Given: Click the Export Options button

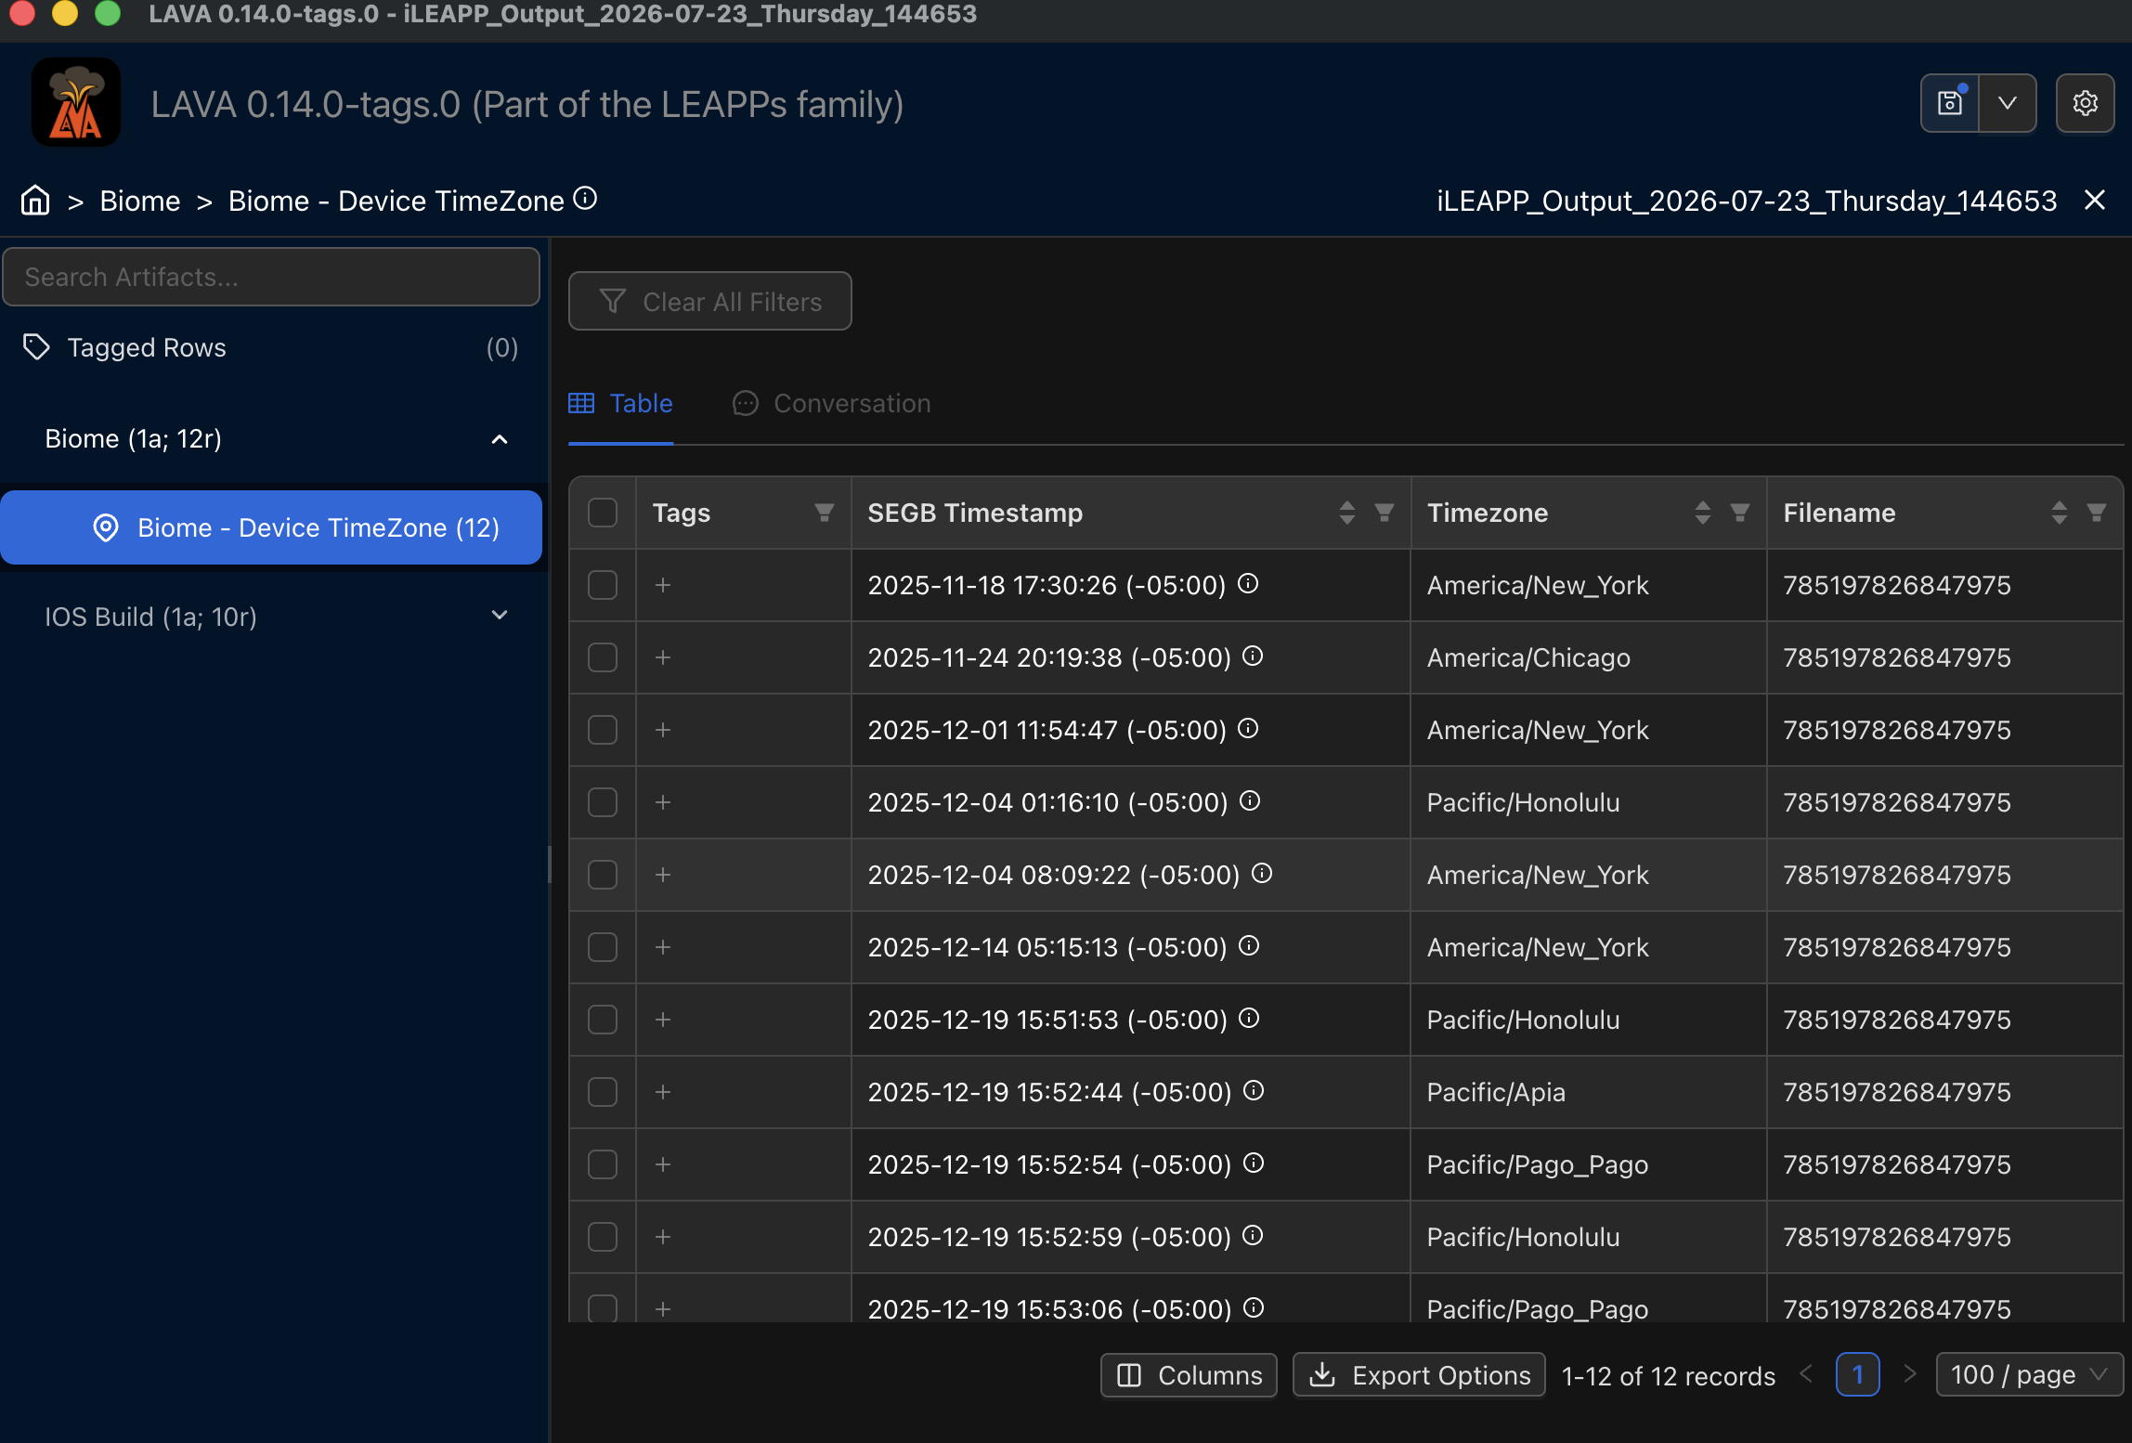Looking at the screenshot, I should [1419, 1375].
